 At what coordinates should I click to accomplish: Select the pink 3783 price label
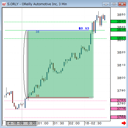tap(118, 100)
